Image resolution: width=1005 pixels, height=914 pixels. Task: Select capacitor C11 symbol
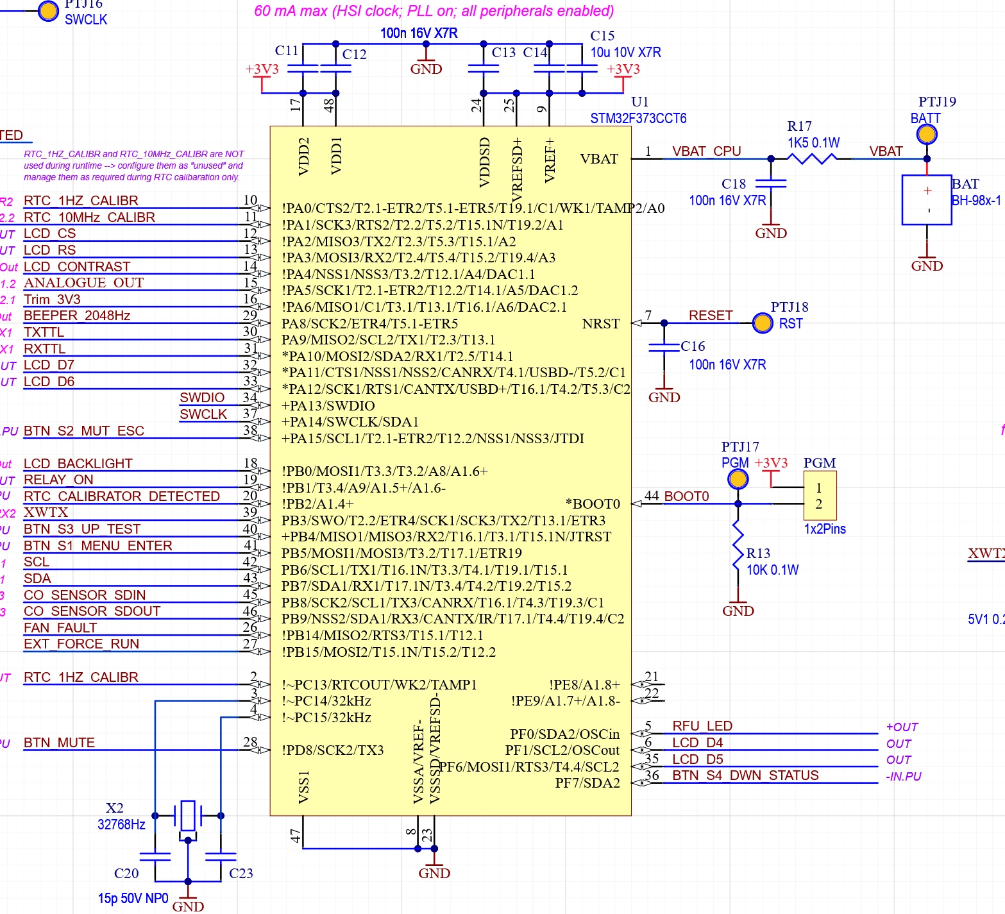[303, 69]
